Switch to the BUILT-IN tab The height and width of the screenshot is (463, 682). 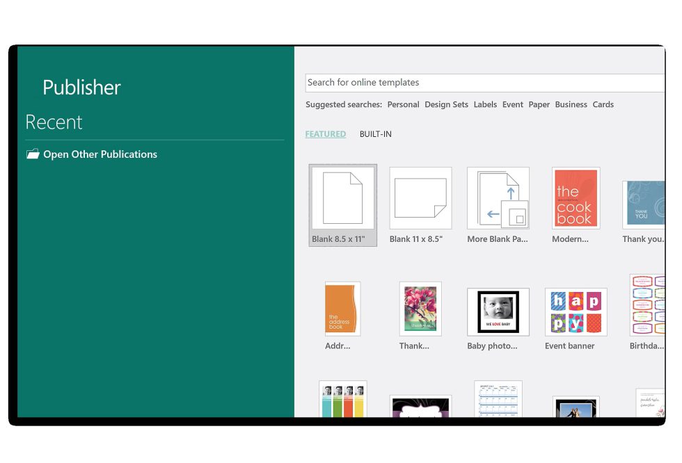point(375,133)
